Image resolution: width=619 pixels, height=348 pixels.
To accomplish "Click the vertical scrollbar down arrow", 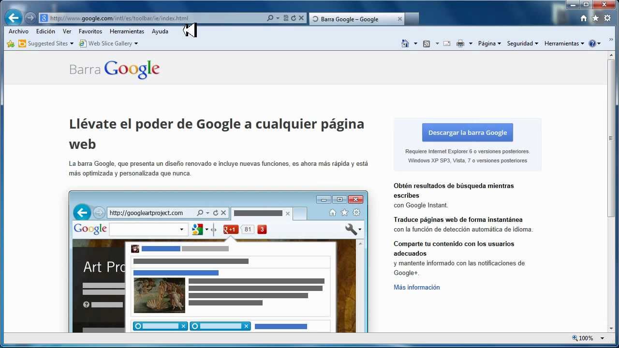I will point(611,328).
